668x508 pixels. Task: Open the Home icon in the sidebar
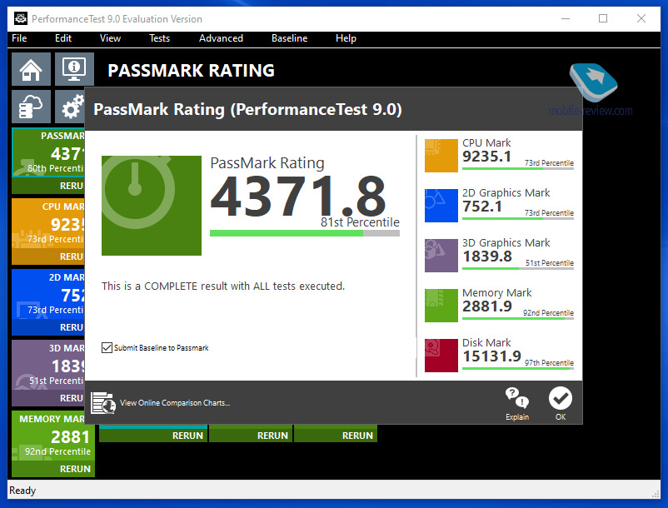pos(31,69)
